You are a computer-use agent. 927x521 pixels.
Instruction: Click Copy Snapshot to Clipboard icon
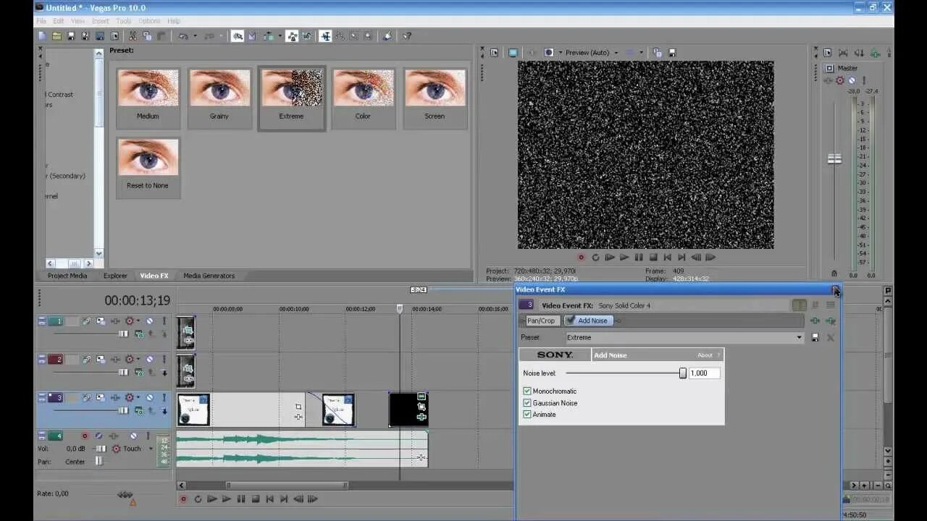(x=657, y=52)
